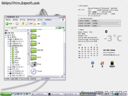
Task: Open the Search magnifier tool
Action: coord(27,24)
